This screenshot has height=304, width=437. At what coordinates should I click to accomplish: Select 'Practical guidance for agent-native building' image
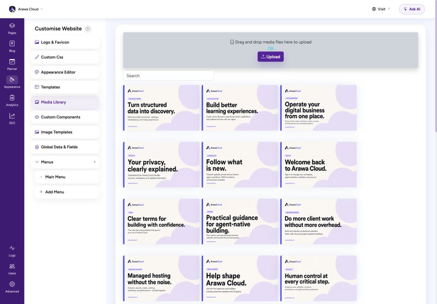pos(240,221)
